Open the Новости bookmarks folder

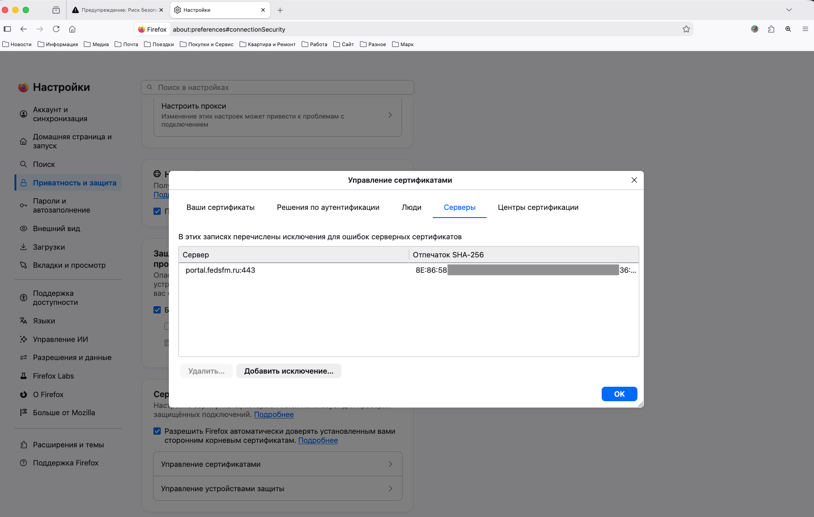17,44
